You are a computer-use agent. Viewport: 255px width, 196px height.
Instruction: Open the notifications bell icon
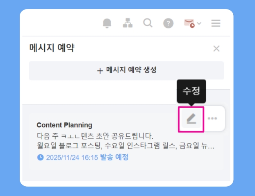[107, 23]
